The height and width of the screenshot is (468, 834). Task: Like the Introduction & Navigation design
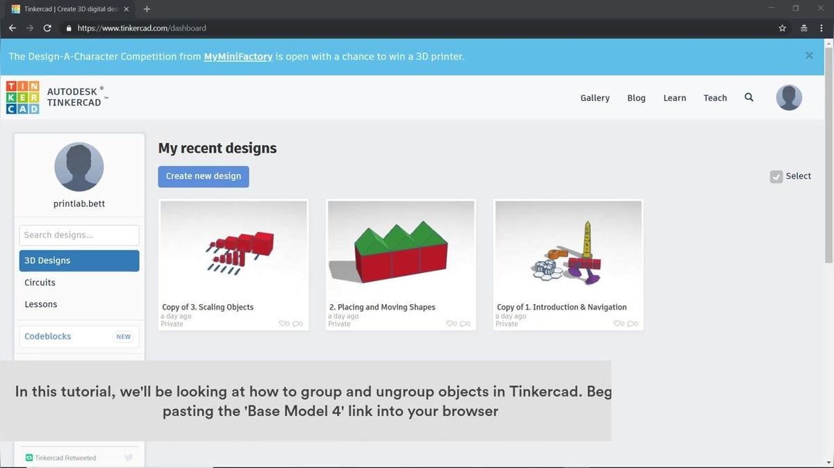coord(619,324)
